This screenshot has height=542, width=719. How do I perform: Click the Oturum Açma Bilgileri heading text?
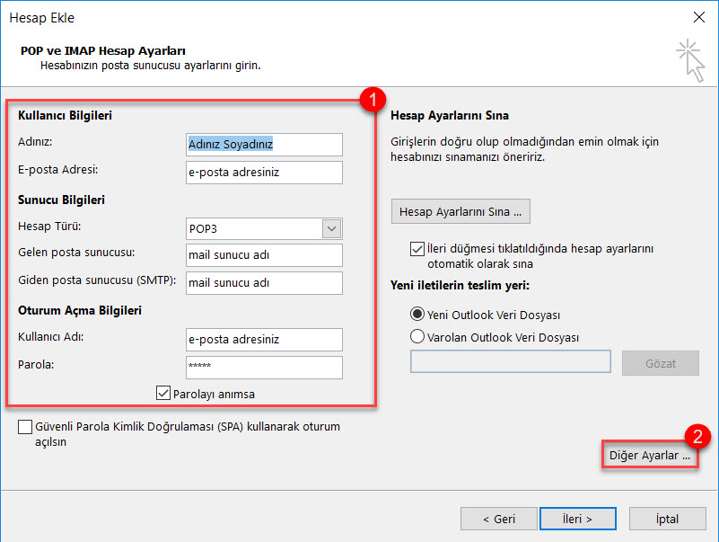coord(80,310)
